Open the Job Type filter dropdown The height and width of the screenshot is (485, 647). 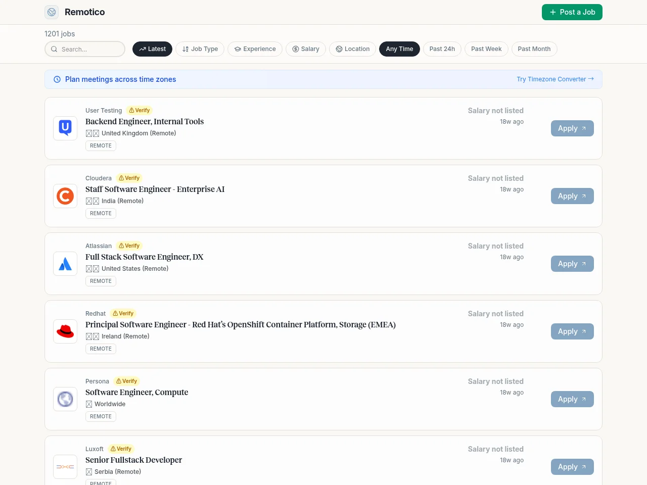[x=200, y=49]
